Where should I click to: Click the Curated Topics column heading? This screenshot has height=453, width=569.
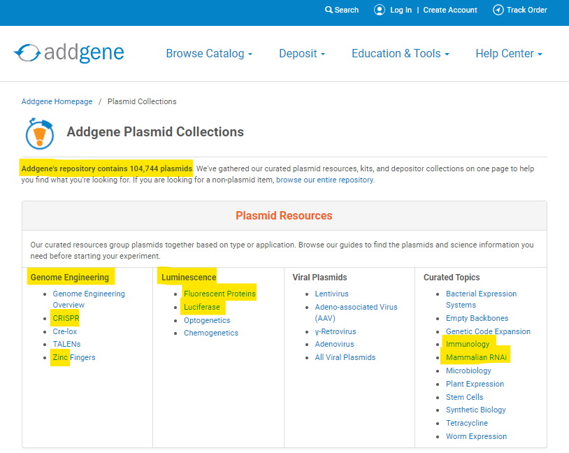point(452,278)
